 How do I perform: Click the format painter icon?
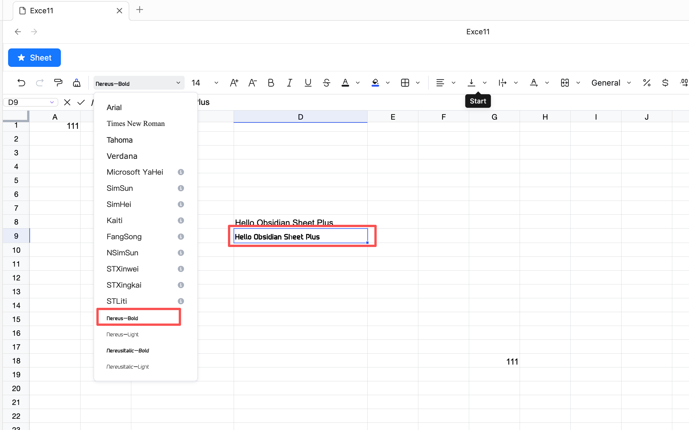(58, 83)
